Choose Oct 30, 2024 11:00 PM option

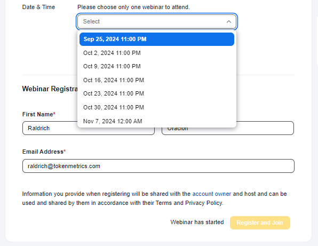point(156,107)
